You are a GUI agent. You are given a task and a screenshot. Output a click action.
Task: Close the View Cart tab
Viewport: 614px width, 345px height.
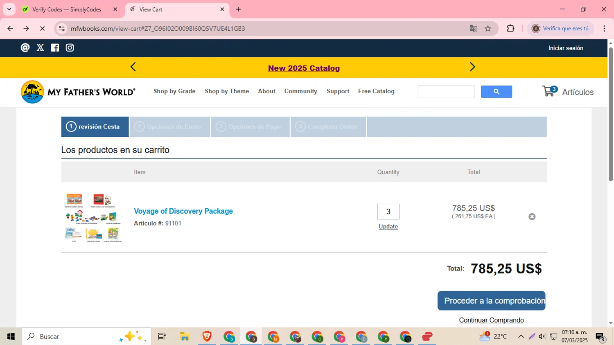(222, 9)
